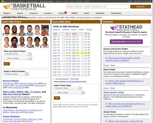Open the WNBA menu item
Image resolution: width=154 pixels, height=123 pixels.
pos(74,13)
